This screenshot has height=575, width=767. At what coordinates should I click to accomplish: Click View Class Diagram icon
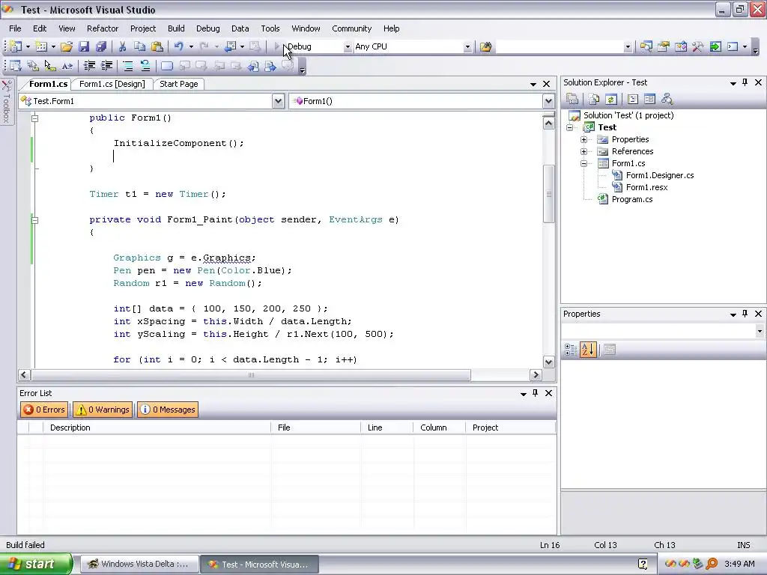tap(667, 100)
